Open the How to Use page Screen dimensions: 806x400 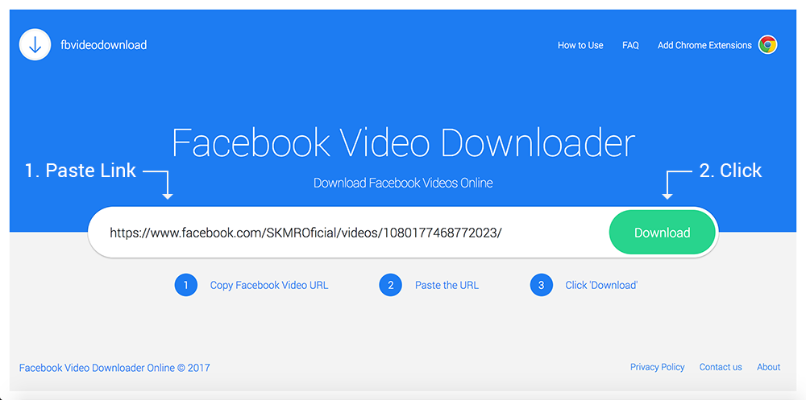[x=580, y=45]
